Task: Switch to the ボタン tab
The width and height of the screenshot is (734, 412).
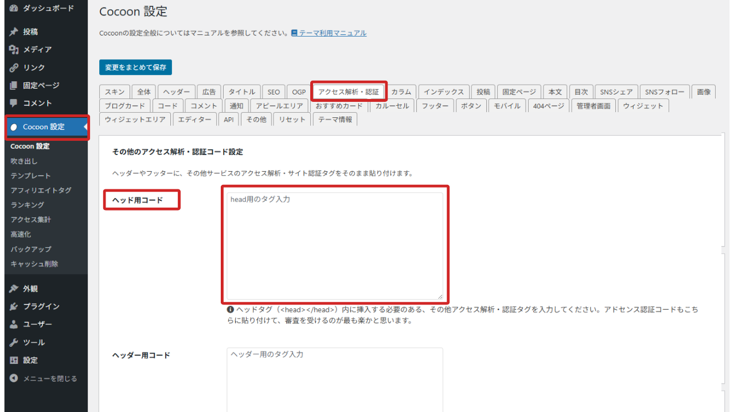Action: pyautogui.click(x=471, y=106)
